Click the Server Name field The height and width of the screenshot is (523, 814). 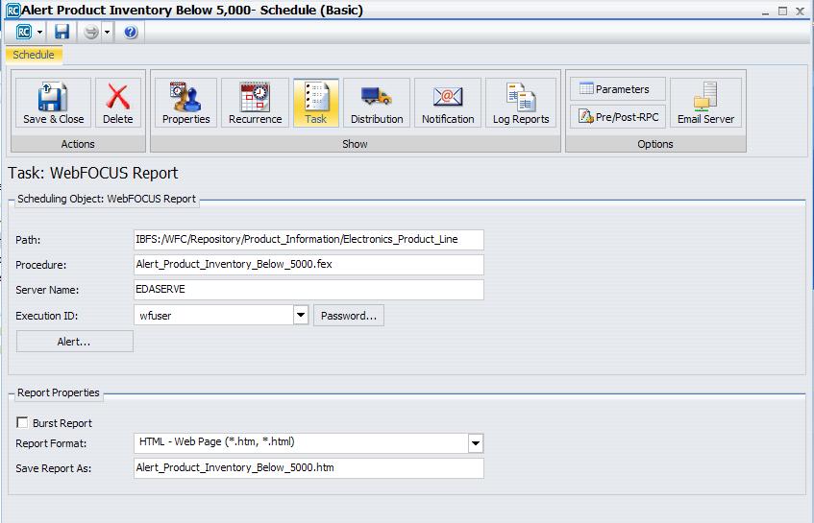click(308, 289)
